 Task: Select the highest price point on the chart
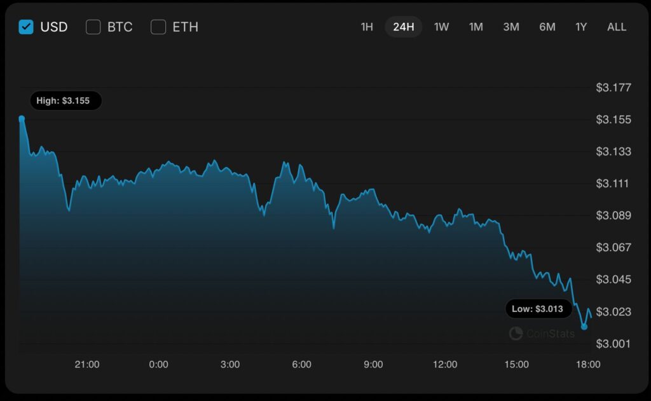(23, 118)
